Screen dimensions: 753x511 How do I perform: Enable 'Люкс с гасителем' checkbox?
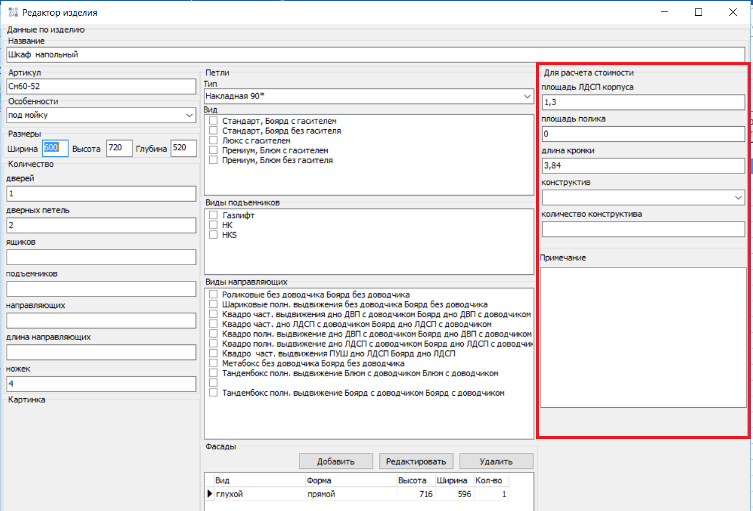tap(213, 141)
